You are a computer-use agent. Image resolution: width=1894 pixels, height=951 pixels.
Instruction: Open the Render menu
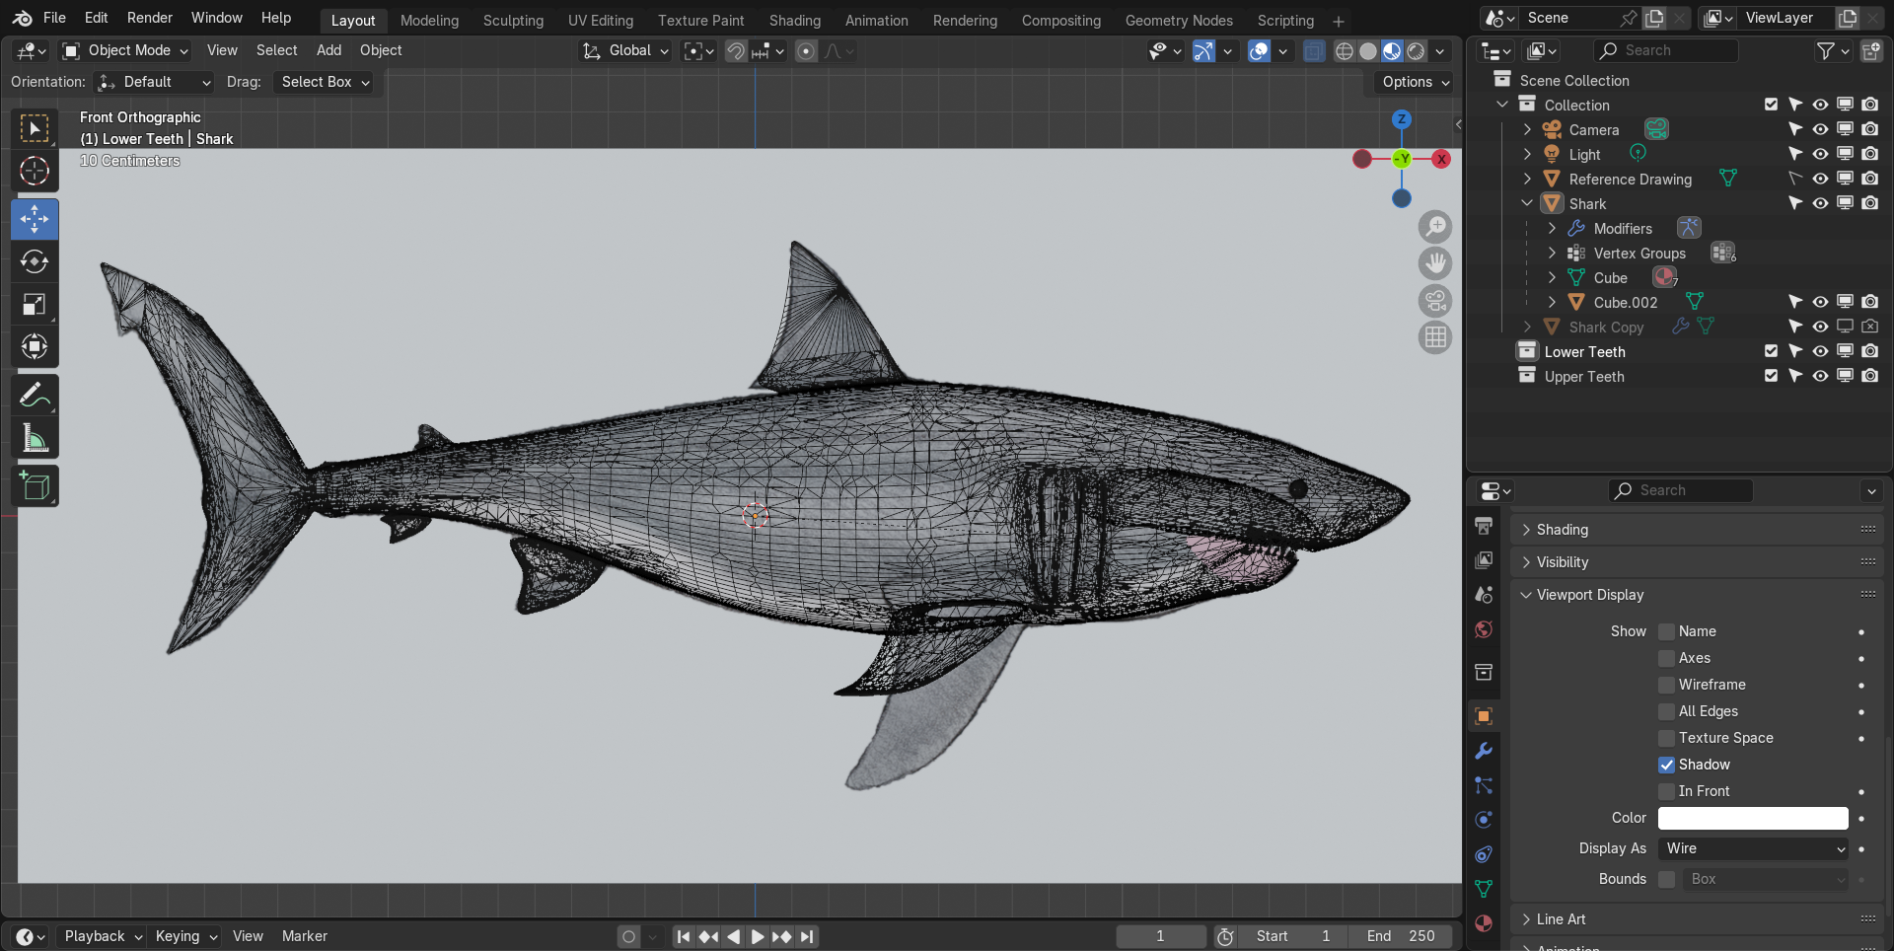(149, 18)
